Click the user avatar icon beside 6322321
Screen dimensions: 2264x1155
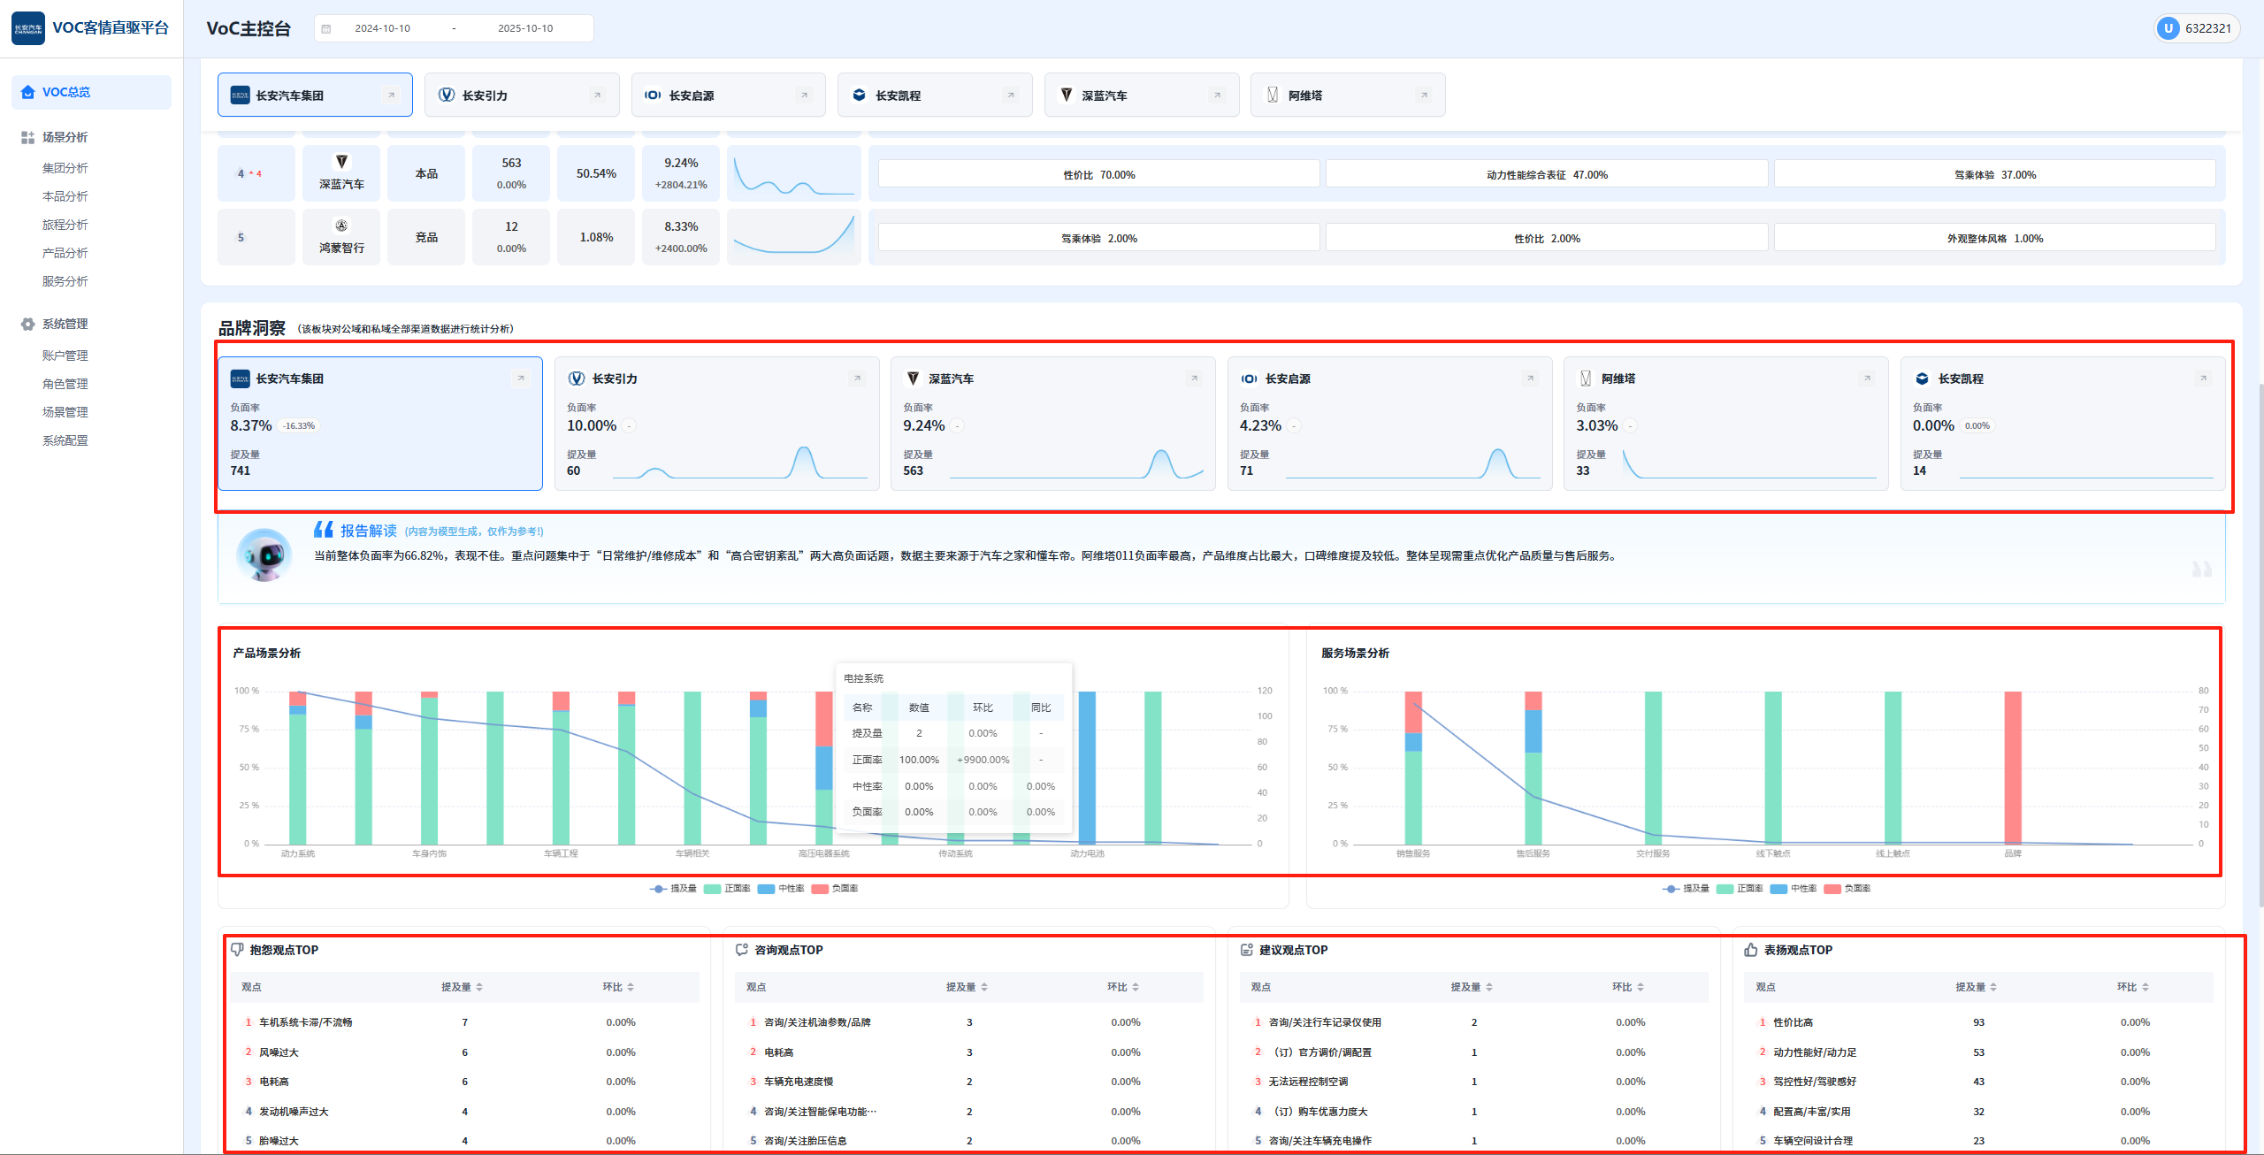tap(2168, 28)
